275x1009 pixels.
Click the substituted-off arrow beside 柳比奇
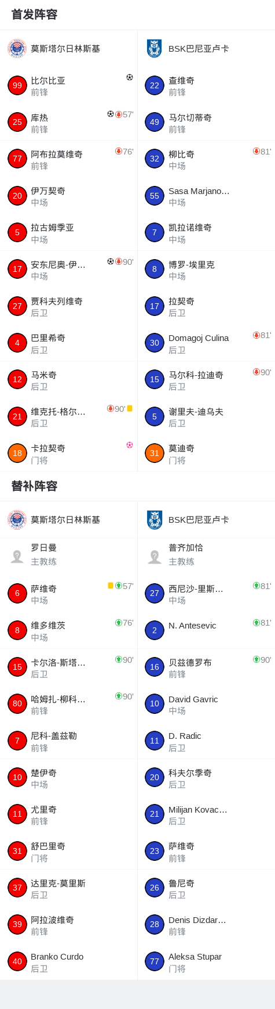(x=256, y=151)
